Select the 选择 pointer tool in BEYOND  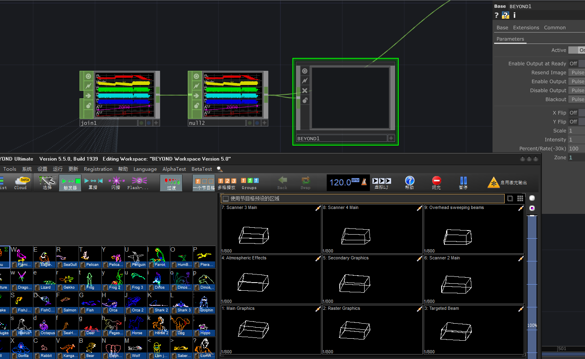47,183
